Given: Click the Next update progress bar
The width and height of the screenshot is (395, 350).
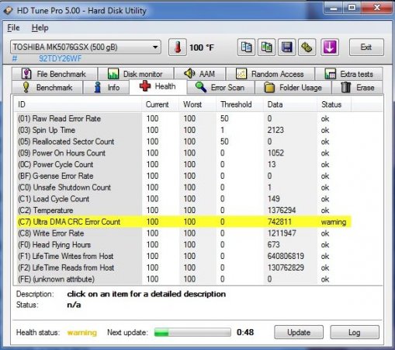Looking at the screenshot, I should [x=192, y=332].
